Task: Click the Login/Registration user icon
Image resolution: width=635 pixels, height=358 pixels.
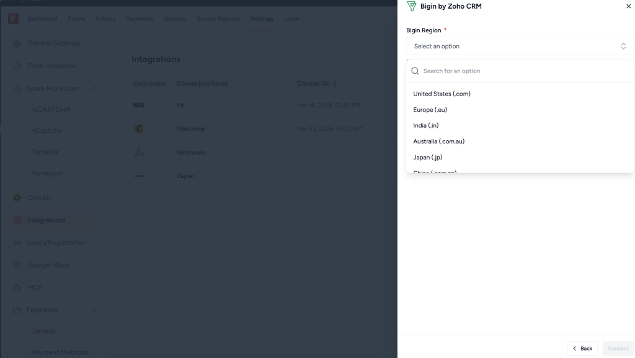Action: [x=17, y=243]
